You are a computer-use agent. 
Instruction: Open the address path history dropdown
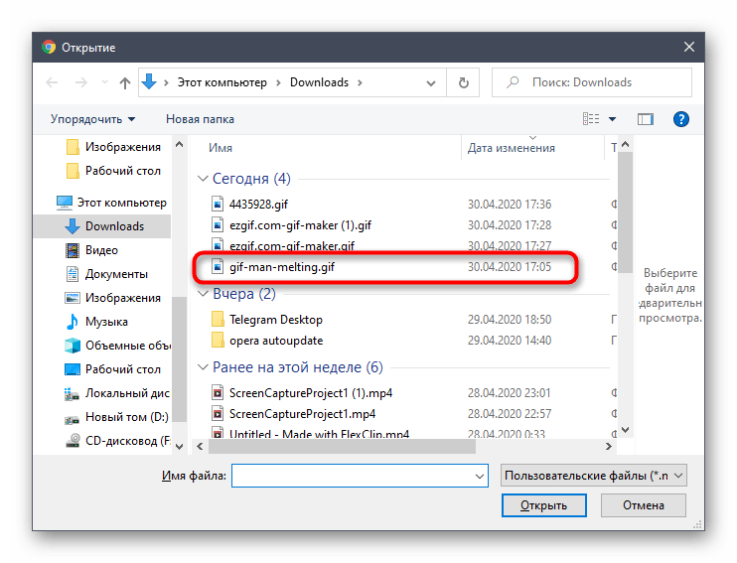pos(433,83)
